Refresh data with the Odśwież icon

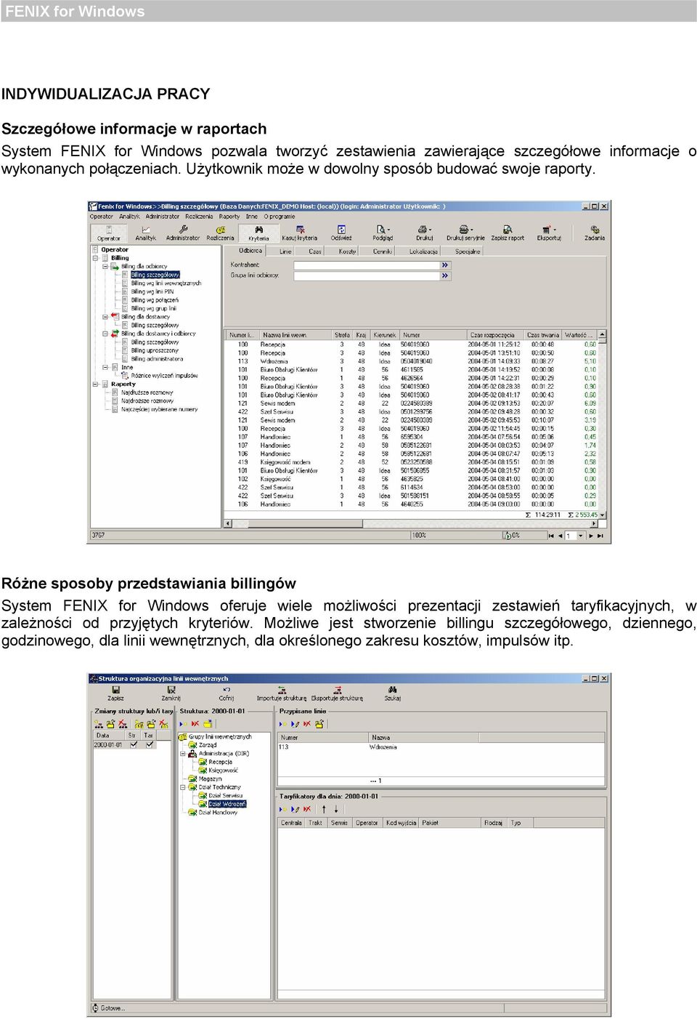point(341,233)
